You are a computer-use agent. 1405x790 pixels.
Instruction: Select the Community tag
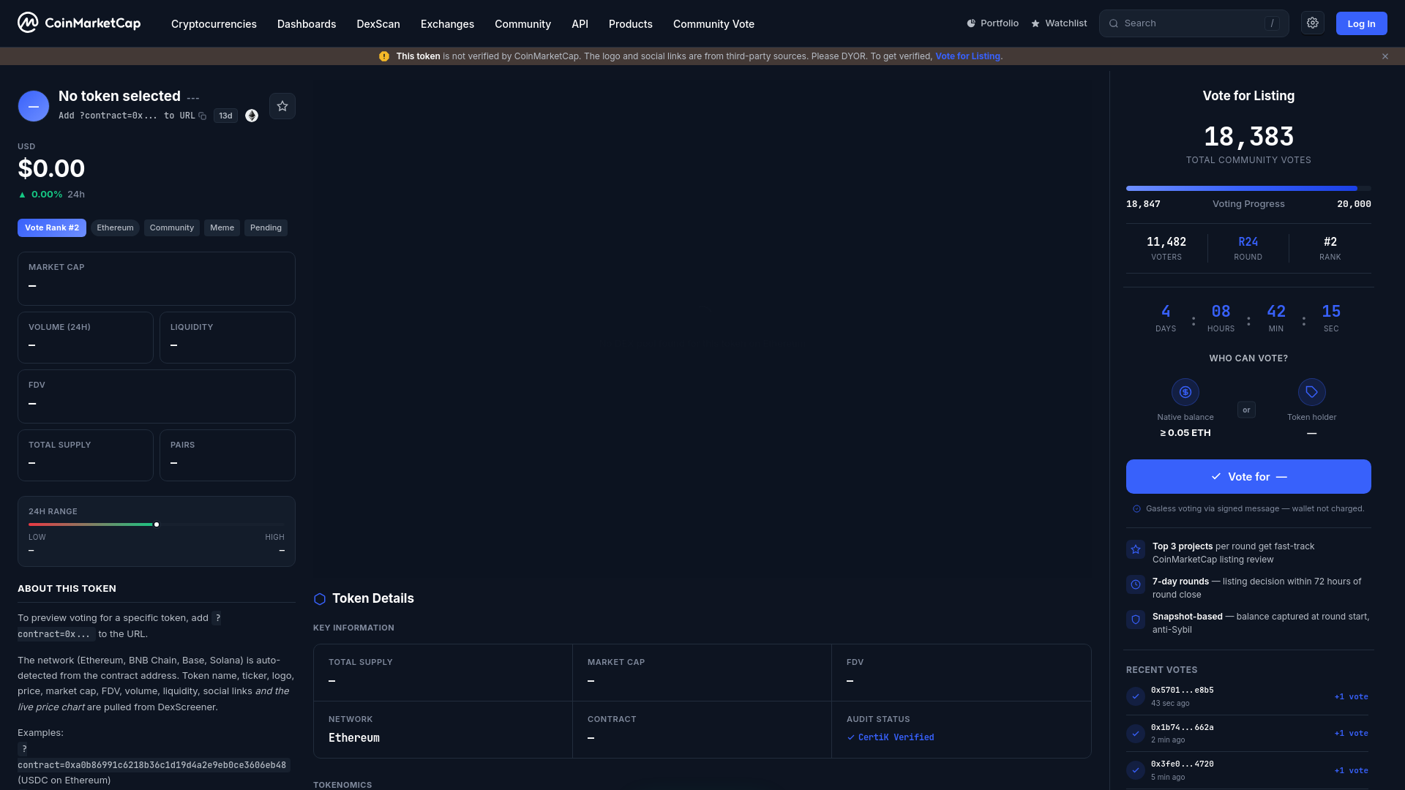pos(172,227)
